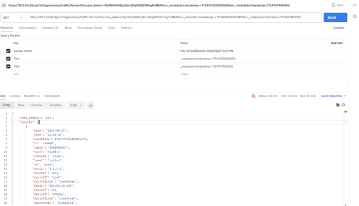This screenshot has width=359, height=206.
Task: Click the "date" line in response
Action: click(x=50, y=131)
